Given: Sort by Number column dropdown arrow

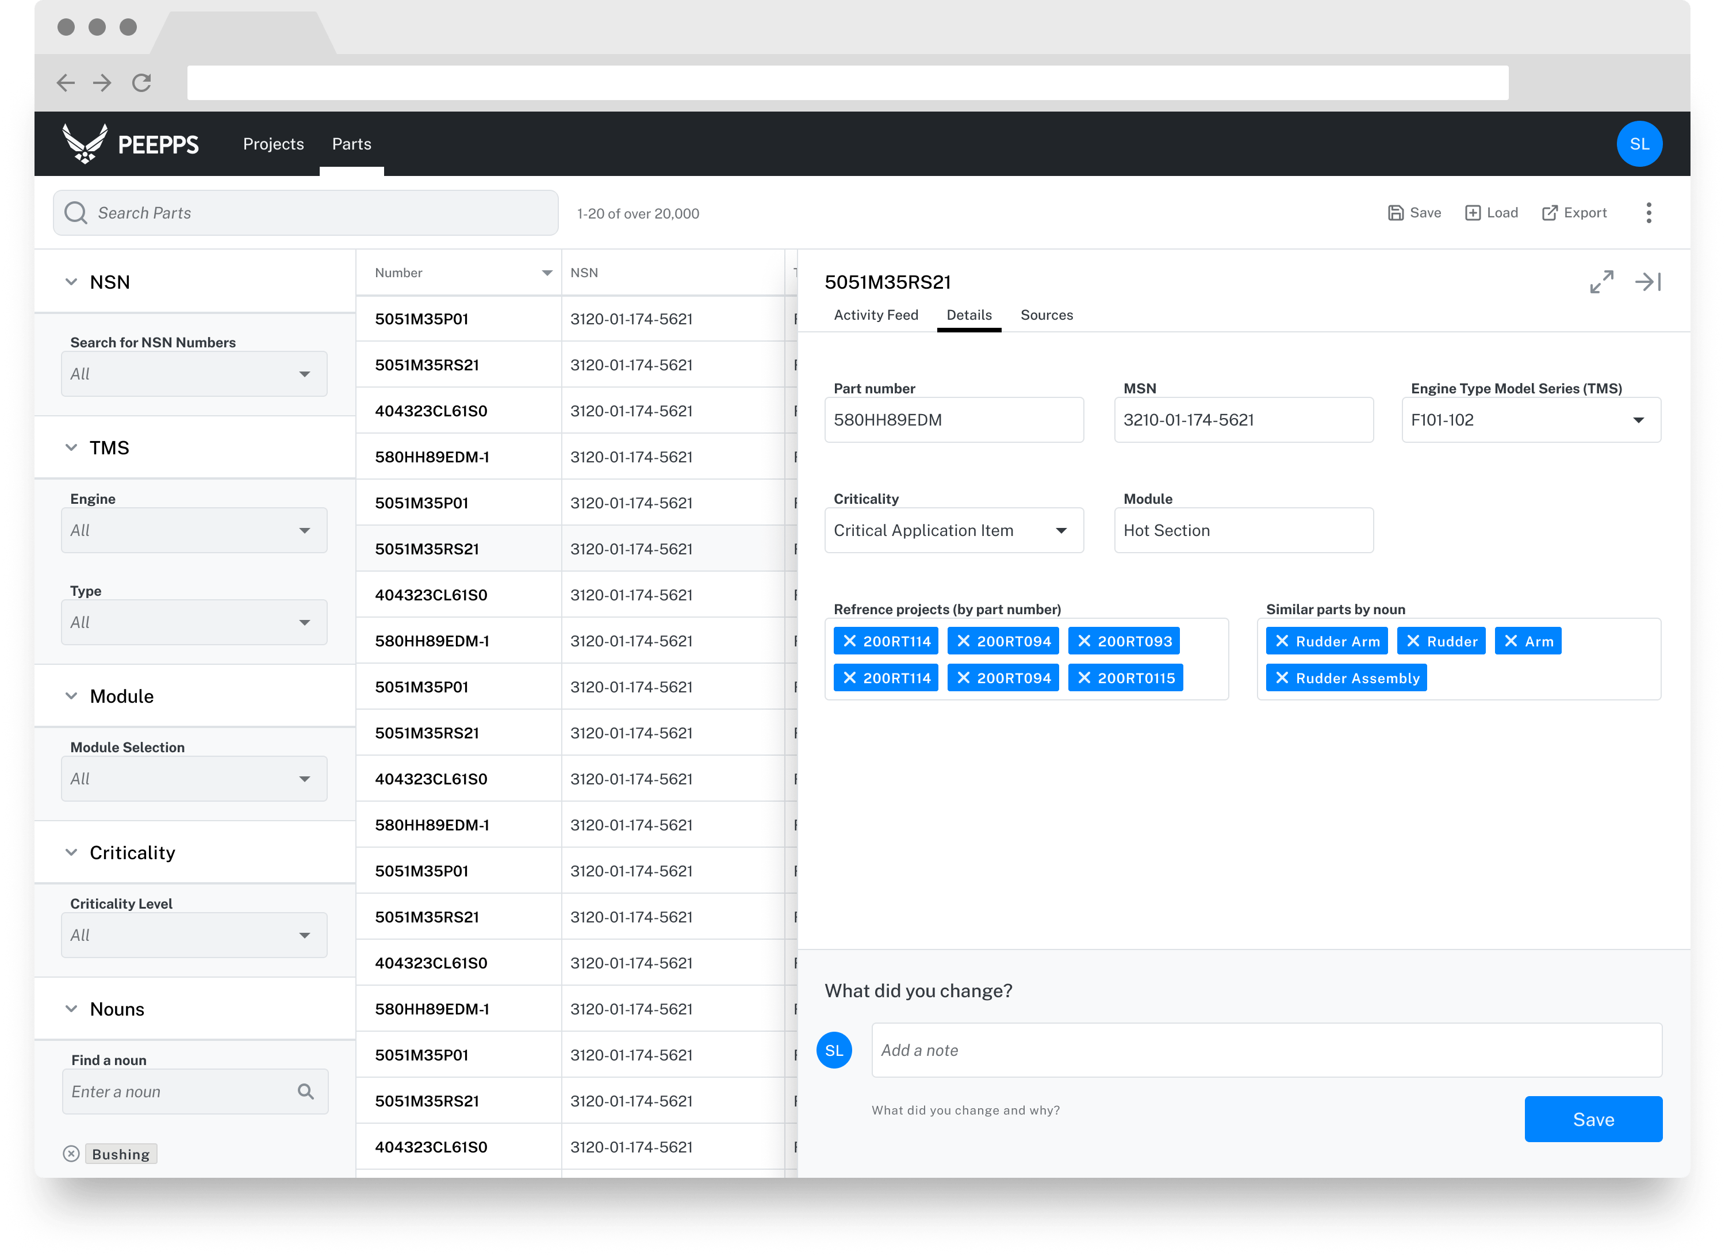Looking at the screenshot, I should [546, 273].
